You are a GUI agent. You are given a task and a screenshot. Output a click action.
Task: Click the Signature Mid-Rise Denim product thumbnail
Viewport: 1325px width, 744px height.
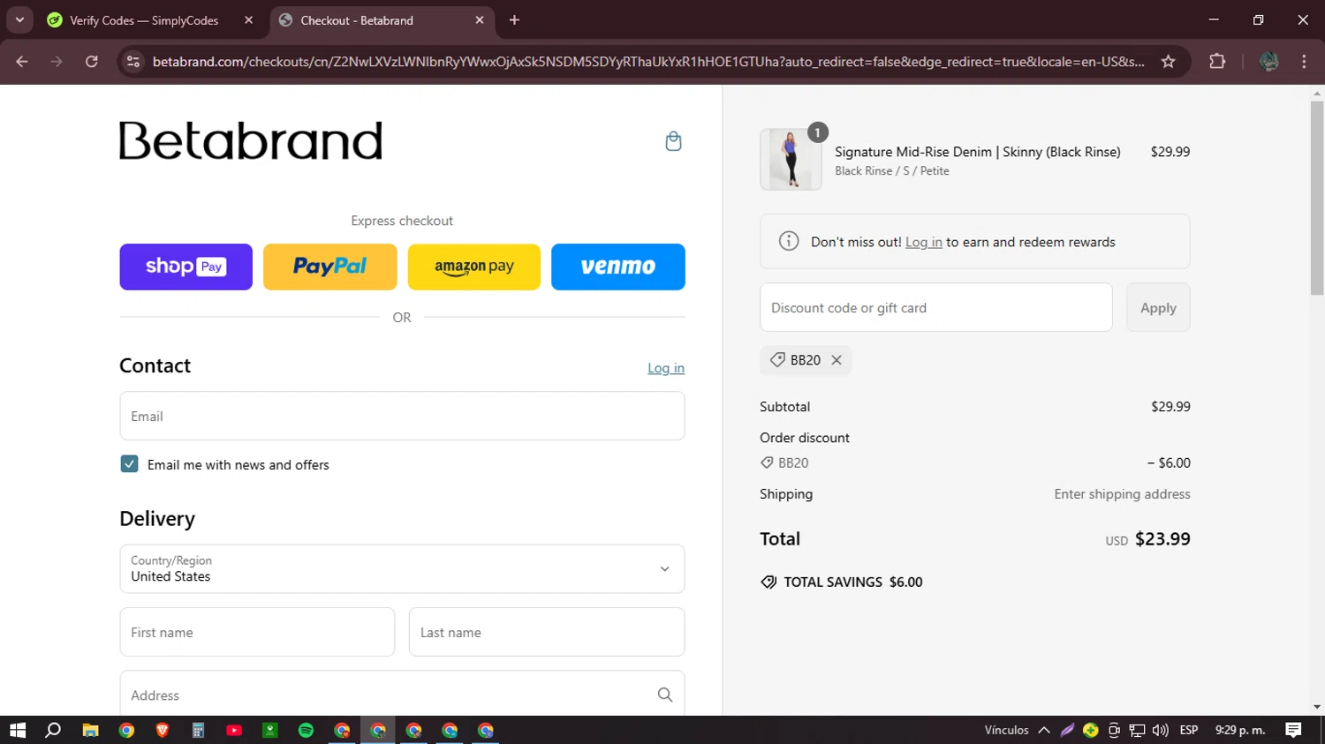(791, 159)
